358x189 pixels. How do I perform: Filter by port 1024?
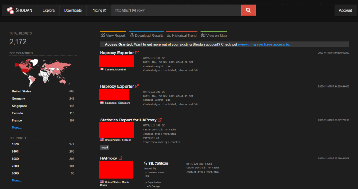(15, 144)
